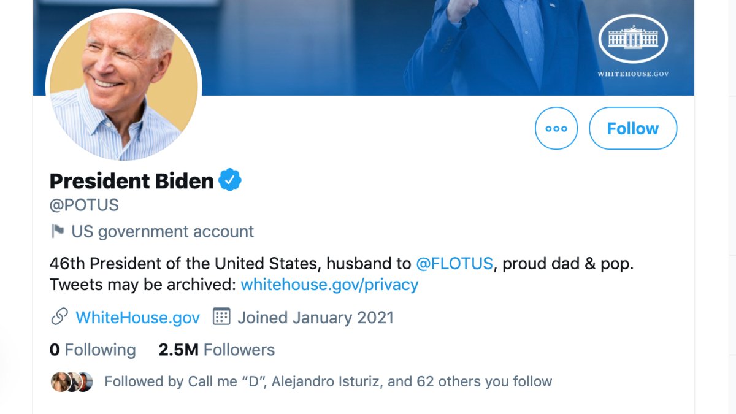The height and width of the screenshot is (414, 736).
Task: Click the White House logo on the banner
Action: [x=632, y=38]
